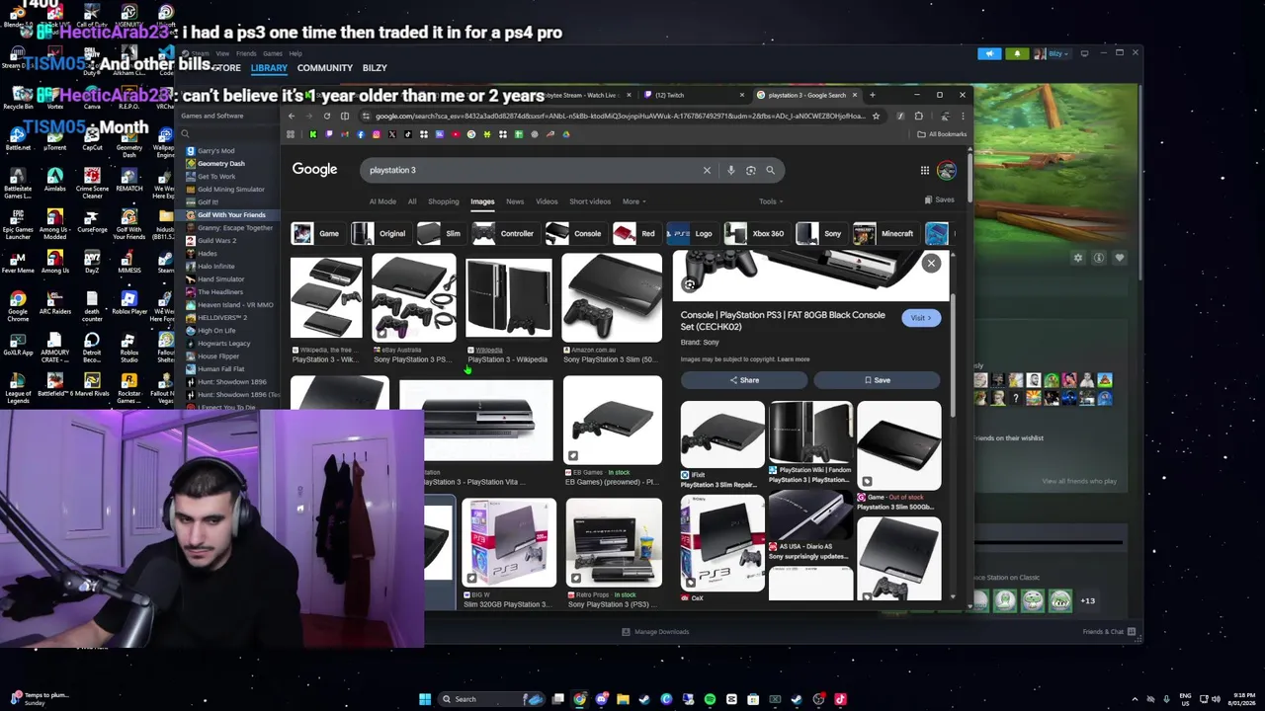
Task: Switch to the Shopping results tab
Action: coord(443,201)
